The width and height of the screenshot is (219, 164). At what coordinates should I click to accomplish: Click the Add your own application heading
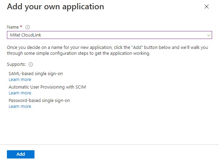coord(56,7)
